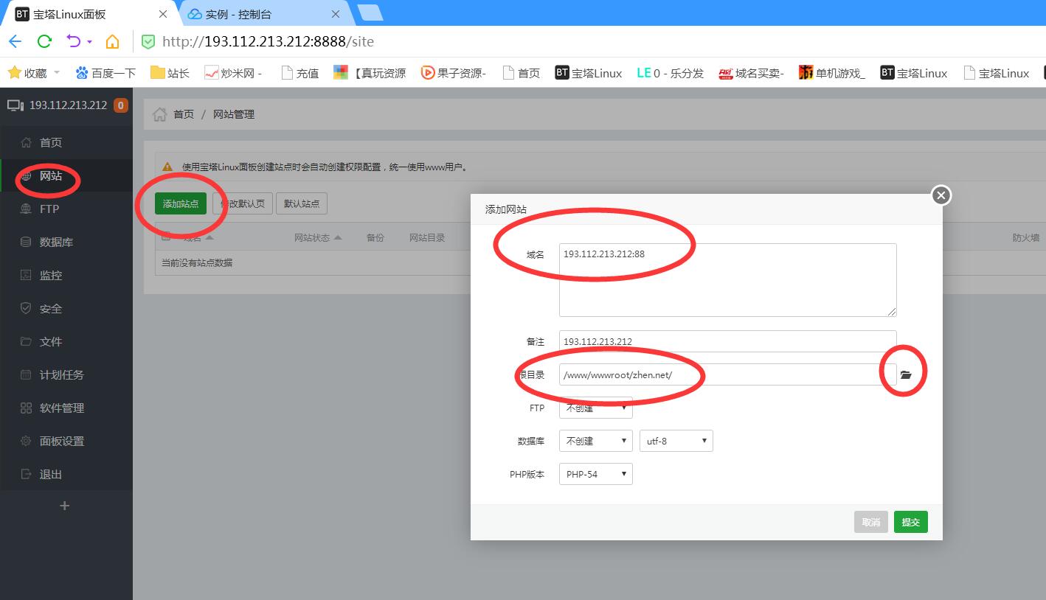This screenshot has width=1046, height=600.
Task: Click the 数据库 database sidebar icon
Action: pyautogui.click(x=27, y=242)
